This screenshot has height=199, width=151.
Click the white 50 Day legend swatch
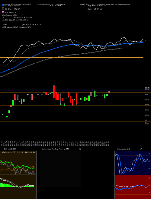click(x=3, y=9)
